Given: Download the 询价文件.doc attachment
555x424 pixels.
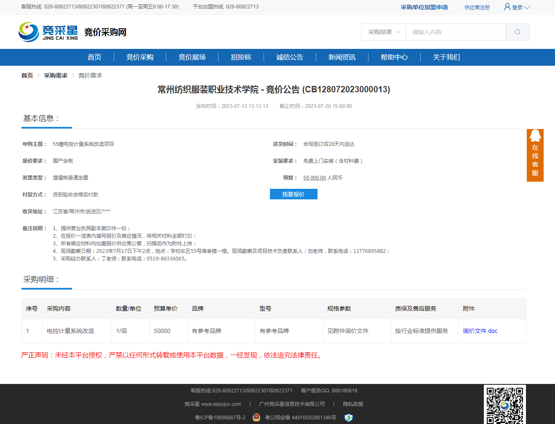Looking at the screenshot, I should pyautogui.click(x=480, y=331).
